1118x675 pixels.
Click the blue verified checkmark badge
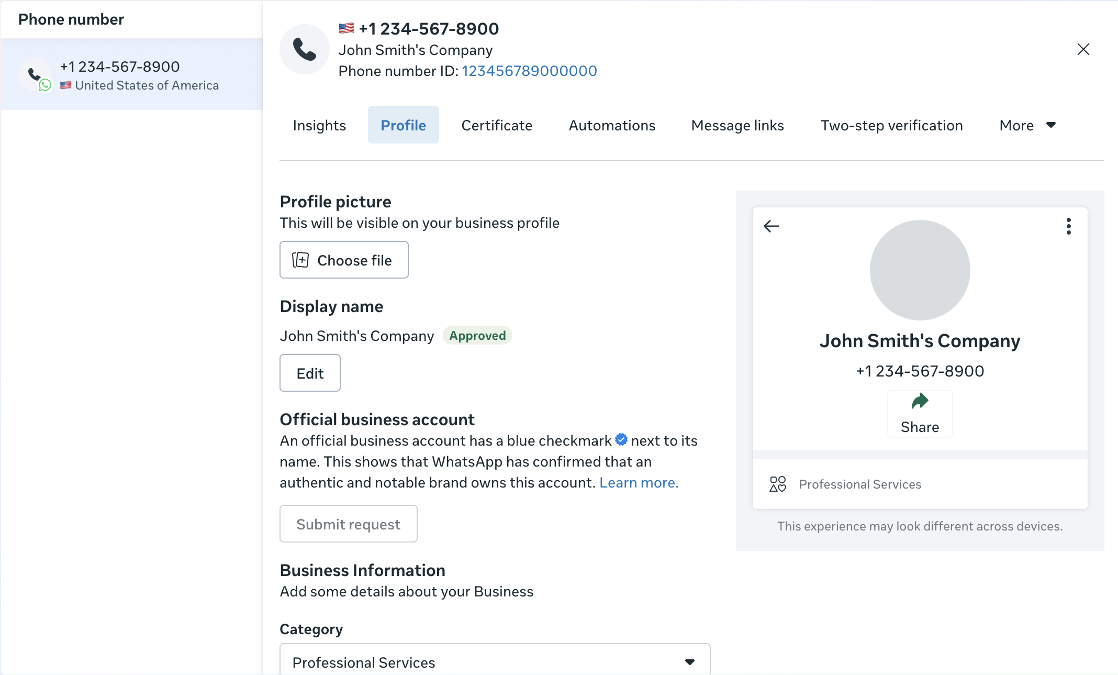click(x=621, y=440)
